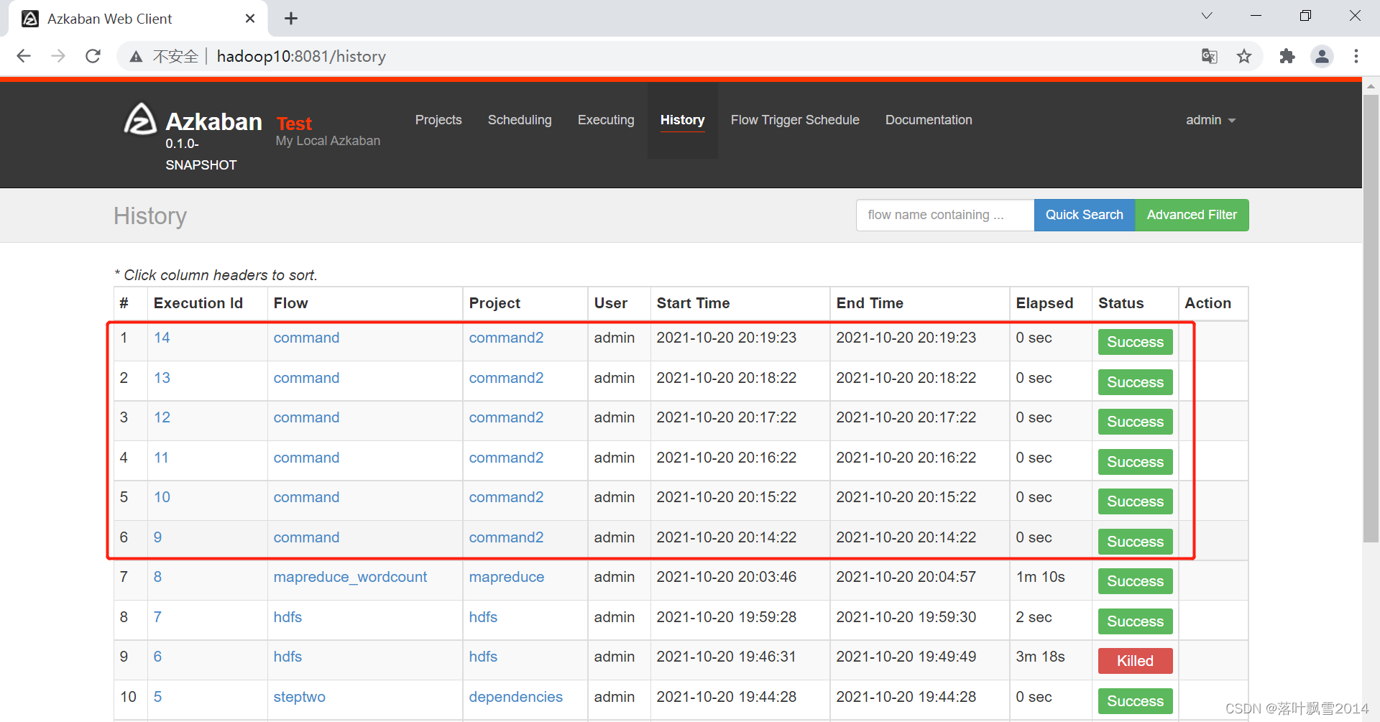Viewport: 1380px width, 722px height.
Task: Open the Advanced Filter button
Action: coord(1192,215)
